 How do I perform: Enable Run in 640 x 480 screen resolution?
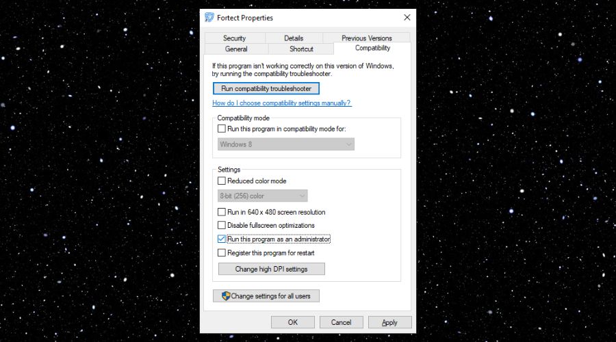222,212
